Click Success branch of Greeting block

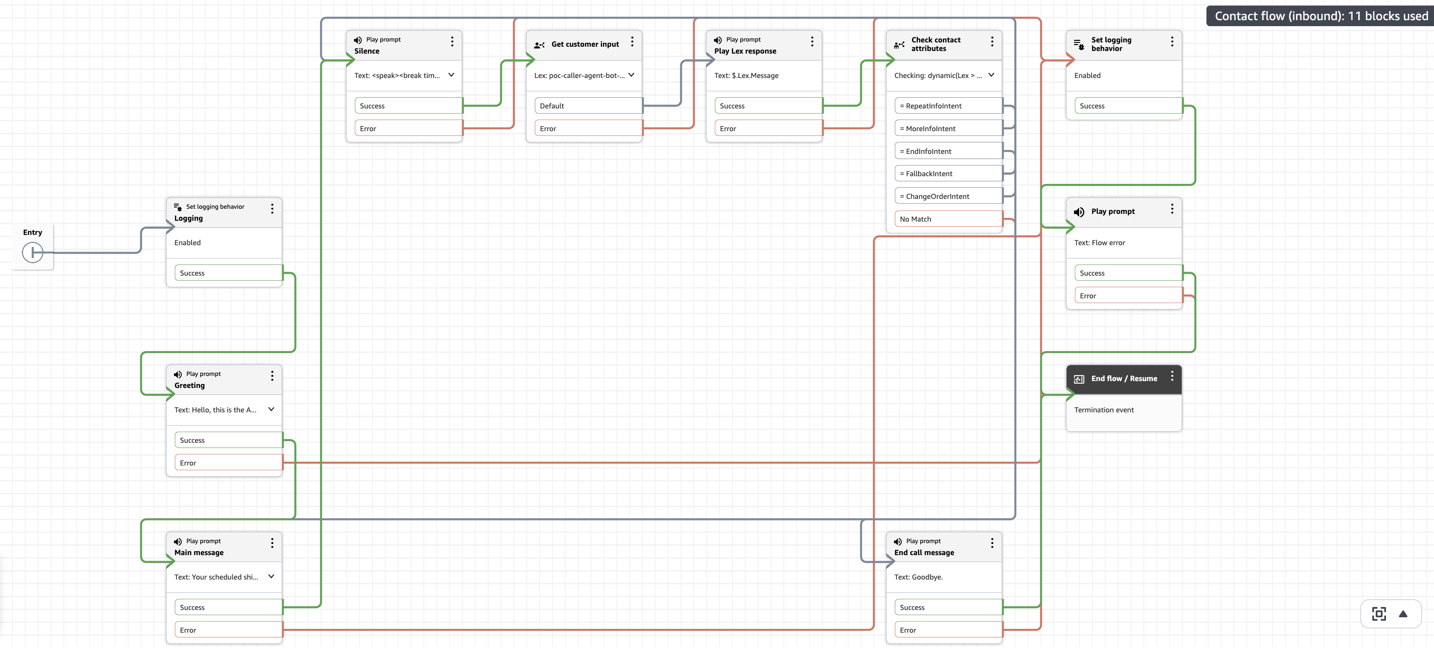coord(229,440)
